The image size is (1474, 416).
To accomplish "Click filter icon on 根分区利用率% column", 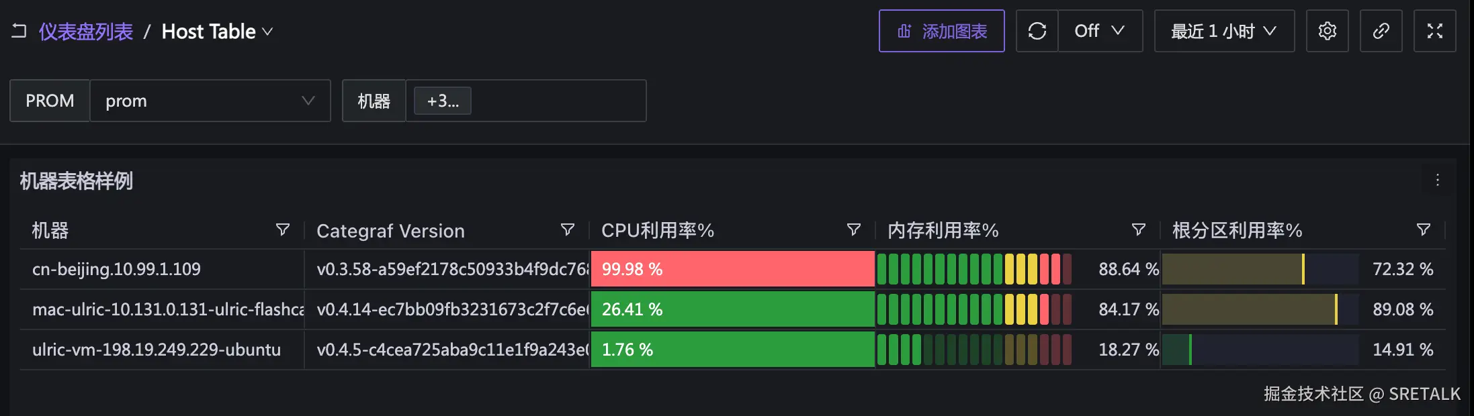I will [x=1423, y=230].
